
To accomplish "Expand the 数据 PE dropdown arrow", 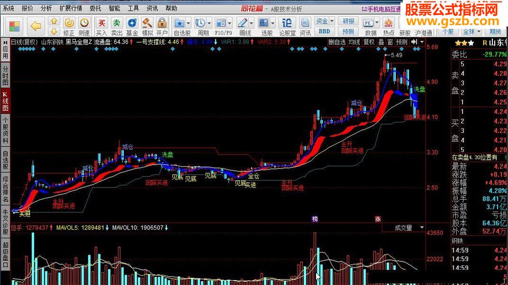I will (x=377, y=23).
